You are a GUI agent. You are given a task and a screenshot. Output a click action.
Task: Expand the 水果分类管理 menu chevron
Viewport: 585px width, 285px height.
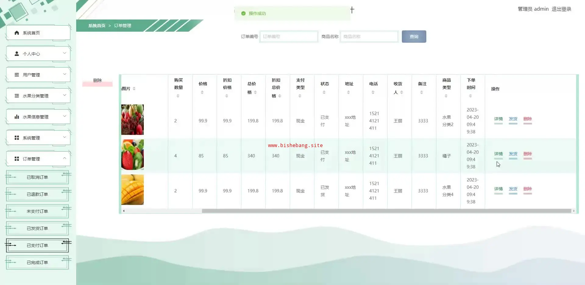pos(64,95)
